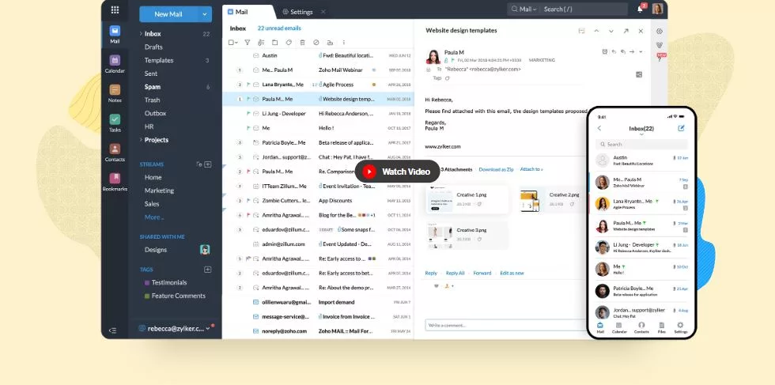Select the purple Testimonials tag
The image size is (775, 385).
point(165,283)
